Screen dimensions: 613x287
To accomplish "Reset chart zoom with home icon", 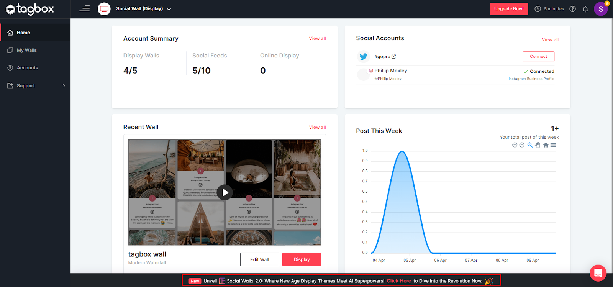I will coord(546,145).
